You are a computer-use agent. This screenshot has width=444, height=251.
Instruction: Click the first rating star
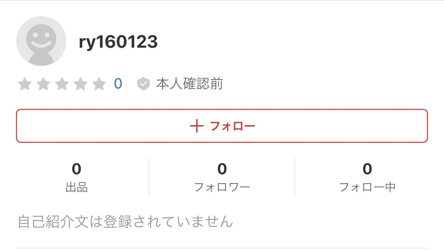[x=25, y=84]
